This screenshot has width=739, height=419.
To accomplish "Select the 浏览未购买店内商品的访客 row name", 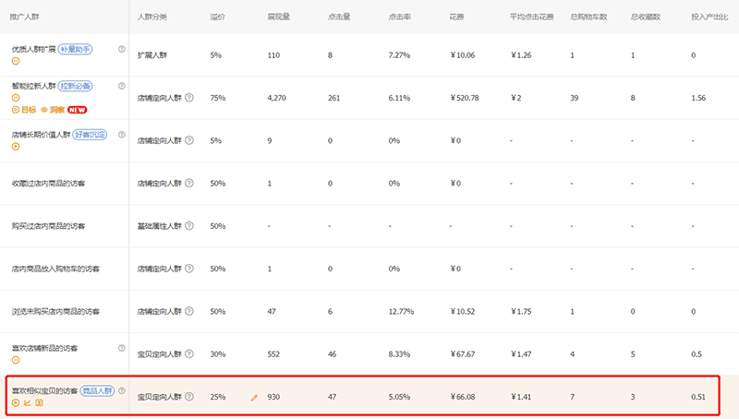I will pos(56,311).
